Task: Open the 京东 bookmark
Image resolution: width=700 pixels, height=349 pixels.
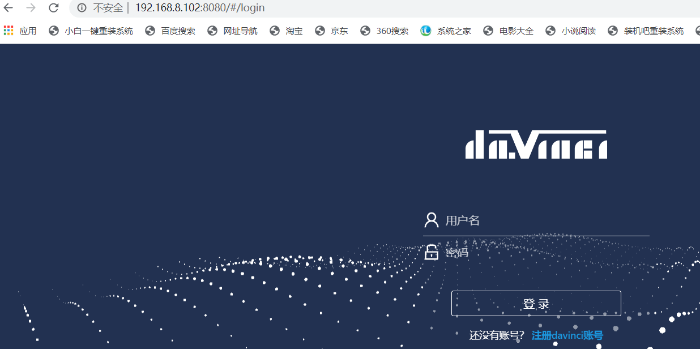Action: point(331,31)
